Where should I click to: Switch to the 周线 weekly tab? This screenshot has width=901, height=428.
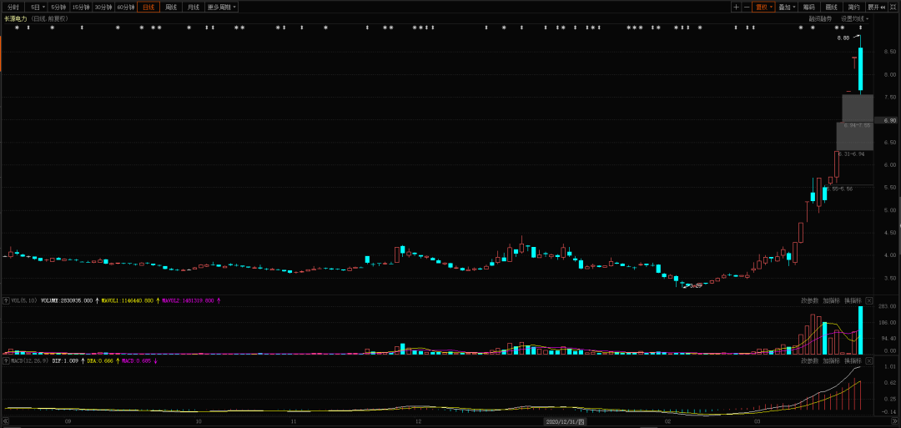pos(171,8)
